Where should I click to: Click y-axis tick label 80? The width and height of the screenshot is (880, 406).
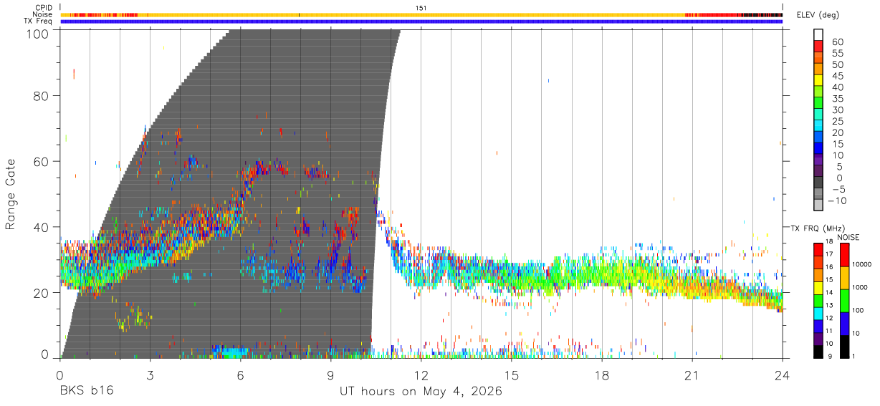point(42,96)
